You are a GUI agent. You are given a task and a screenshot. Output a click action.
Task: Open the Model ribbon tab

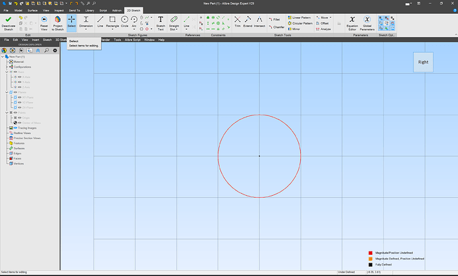(x=18, y=11)
